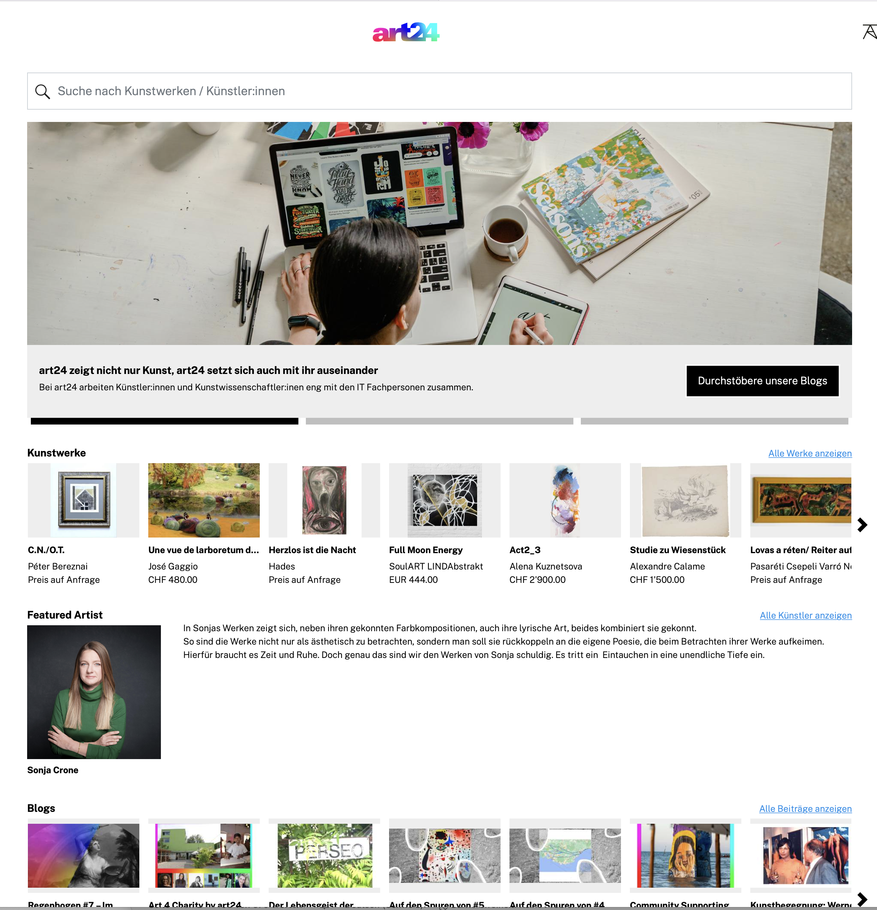Open Herzlos ist die Nacht thumbnail
Screen dimensions: 877x910
(324, 500)
